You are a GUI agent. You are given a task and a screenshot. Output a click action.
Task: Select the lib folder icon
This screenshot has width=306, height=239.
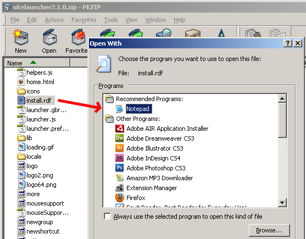click(21, 137)
